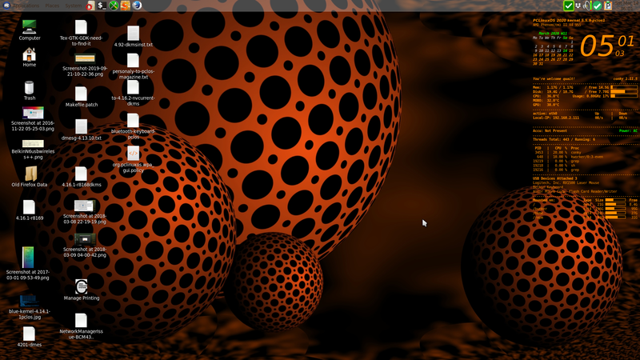Open the System menu
Screen dimensions: 640x360
(74, 5)
